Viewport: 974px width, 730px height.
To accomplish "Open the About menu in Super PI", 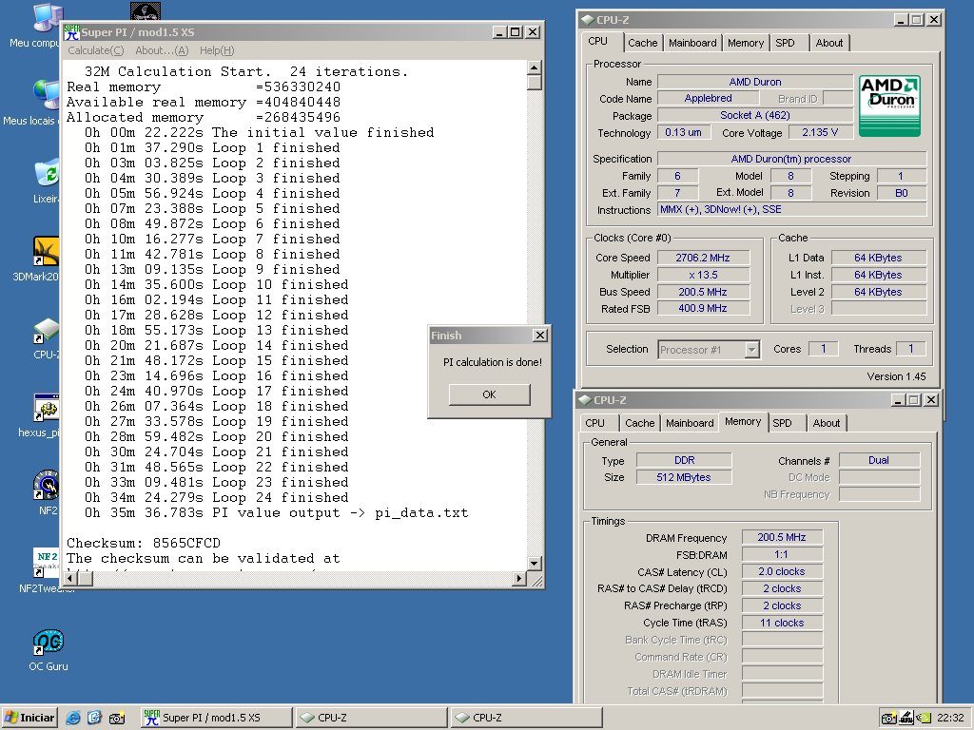I will click(162, 51).
